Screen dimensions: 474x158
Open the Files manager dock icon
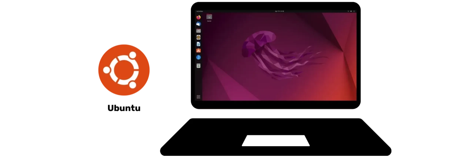tap(198, 30)
